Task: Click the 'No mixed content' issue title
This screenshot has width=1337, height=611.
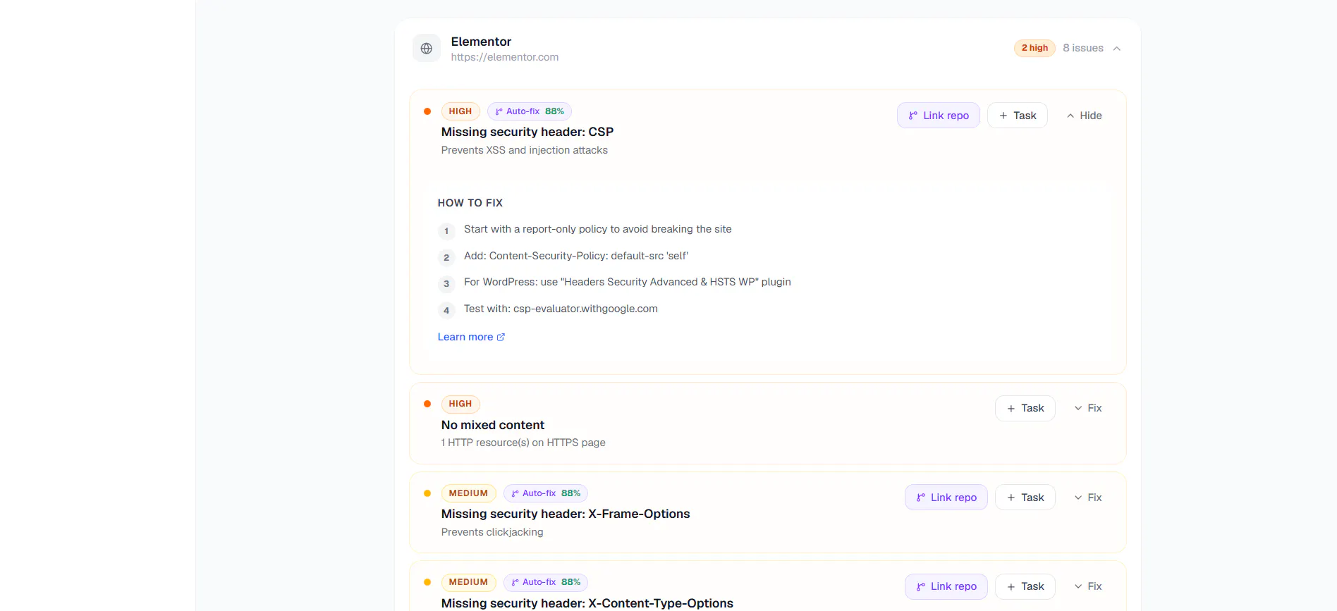Action: point(493,425)
